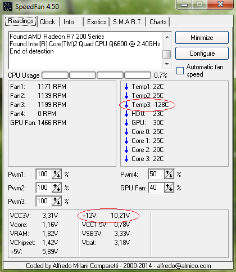Viewport: 236px width, 272px height.
Task: Click the last CPU Usage bar
Action: [138, 75]
